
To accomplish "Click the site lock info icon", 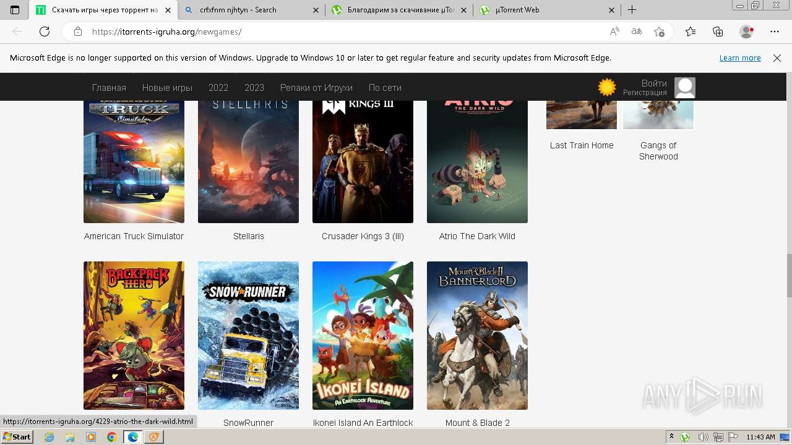I will point(78,32).
